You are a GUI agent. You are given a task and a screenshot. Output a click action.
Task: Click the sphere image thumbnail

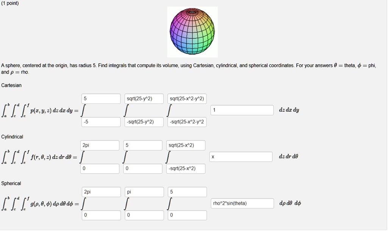(192, 32)
